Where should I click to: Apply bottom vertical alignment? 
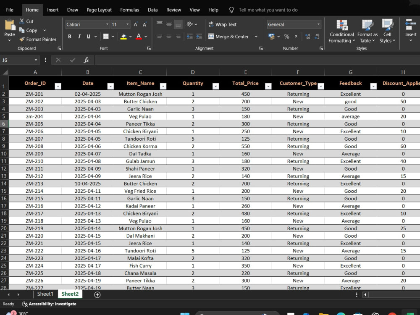tap(178, 24)
